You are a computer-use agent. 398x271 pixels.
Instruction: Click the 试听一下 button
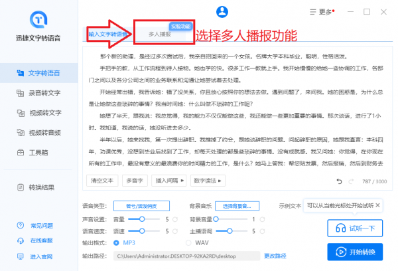point(355,228)
